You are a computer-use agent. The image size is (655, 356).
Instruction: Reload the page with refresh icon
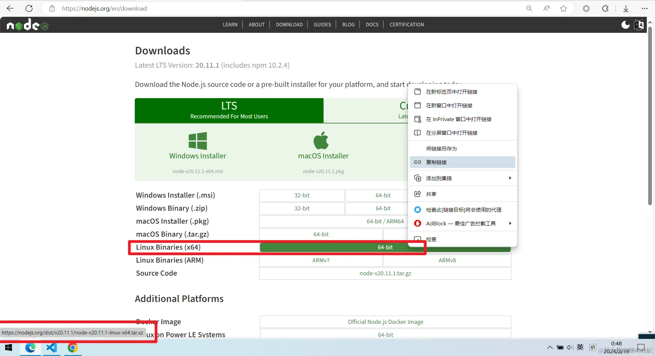pos(29,9)
